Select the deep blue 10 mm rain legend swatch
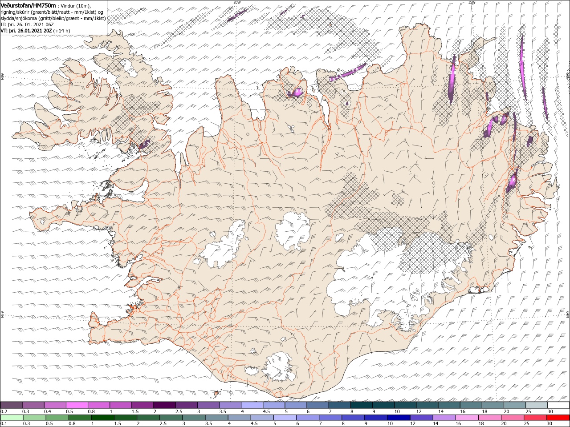This screenshot has width=570, height=427. [398, 418]
